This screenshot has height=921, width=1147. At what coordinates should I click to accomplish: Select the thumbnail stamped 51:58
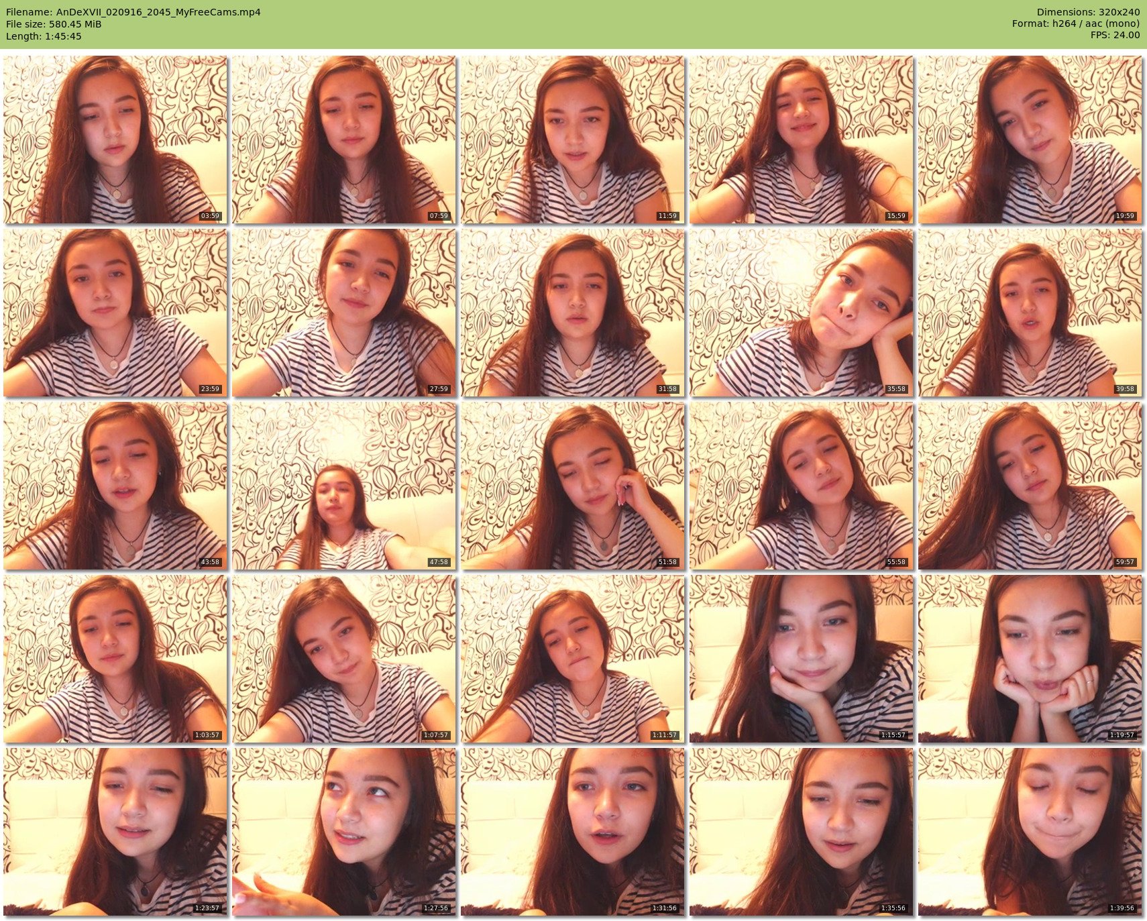pos(572,486)
